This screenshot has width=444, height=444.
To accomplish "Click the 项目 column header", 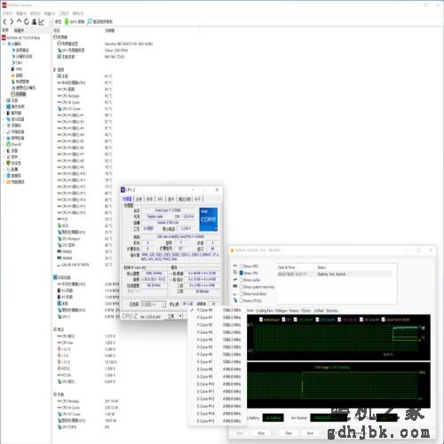I will tap(57, 30).
